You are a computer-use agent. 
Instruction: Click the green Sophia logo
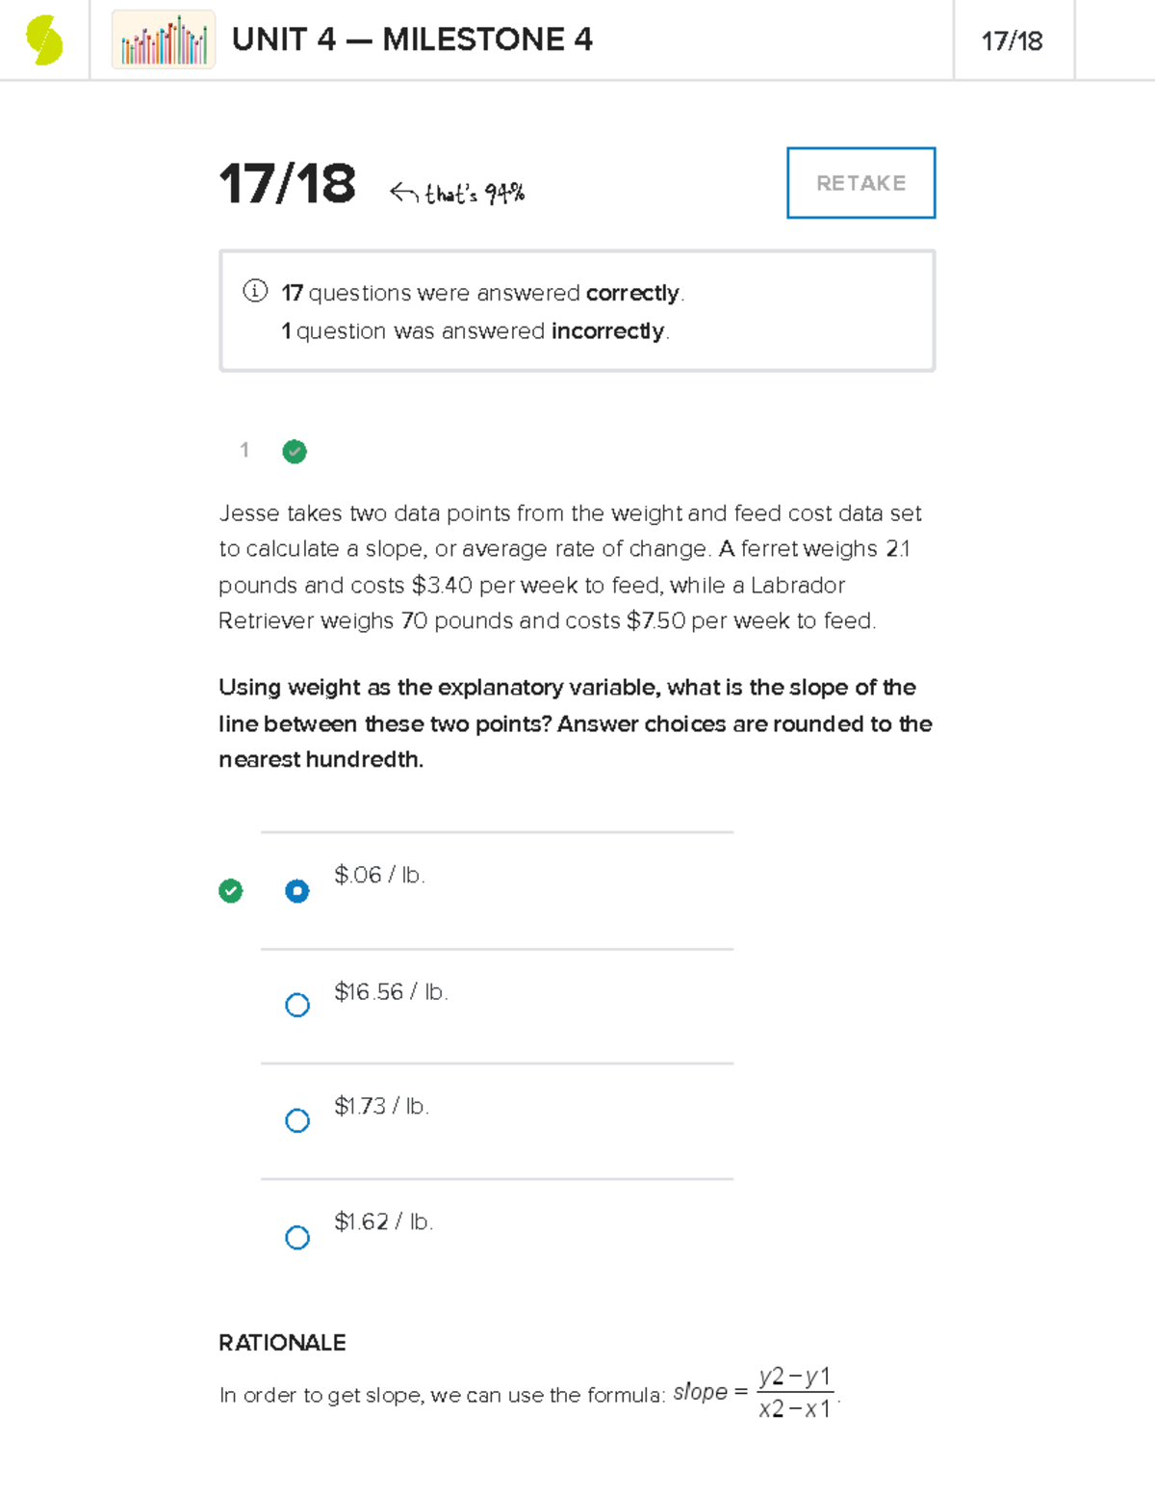[44, 40]
